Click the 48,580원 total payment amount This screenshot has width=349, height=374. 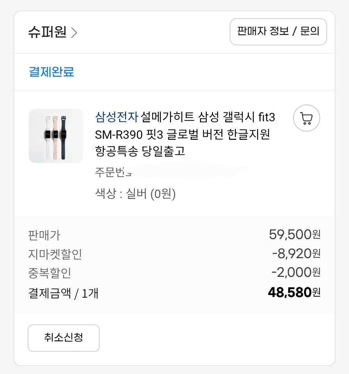tap(294, 292)
